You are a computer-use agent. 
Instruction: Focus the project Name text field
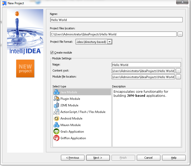[x=116, y=20]
